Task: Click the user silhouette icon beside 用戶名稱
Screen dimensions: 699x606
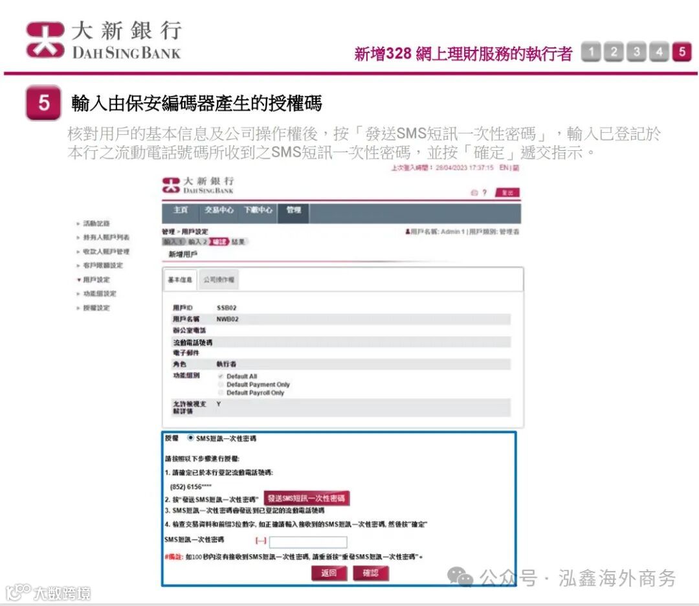Action: (x=408, y=232)
